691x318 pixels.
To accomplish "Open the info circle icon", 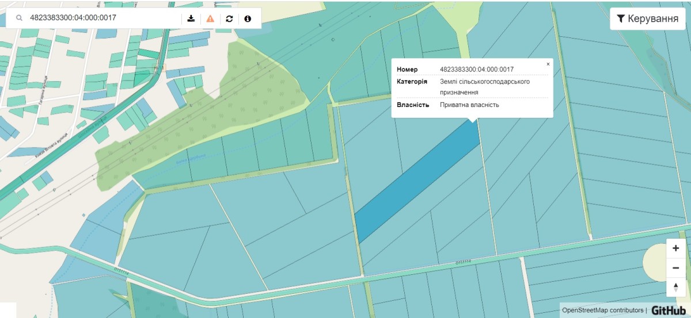I will (248, 18).
